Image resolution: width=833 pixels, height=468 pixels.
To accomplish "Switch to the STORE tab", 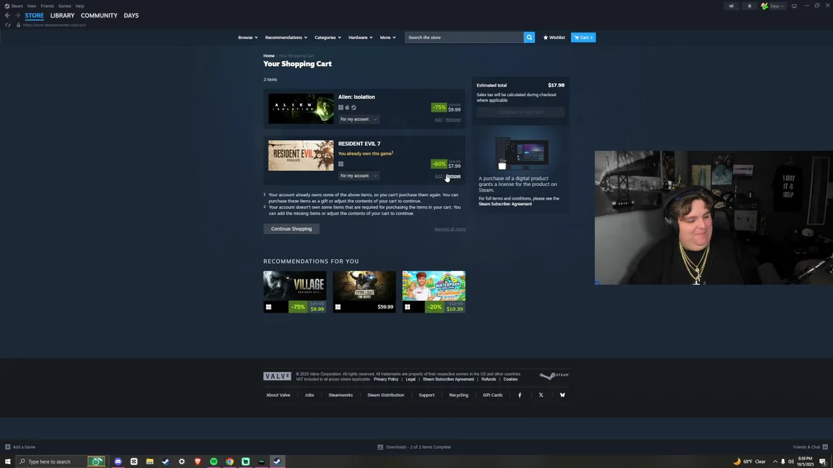I will click(x=34, y=15).
